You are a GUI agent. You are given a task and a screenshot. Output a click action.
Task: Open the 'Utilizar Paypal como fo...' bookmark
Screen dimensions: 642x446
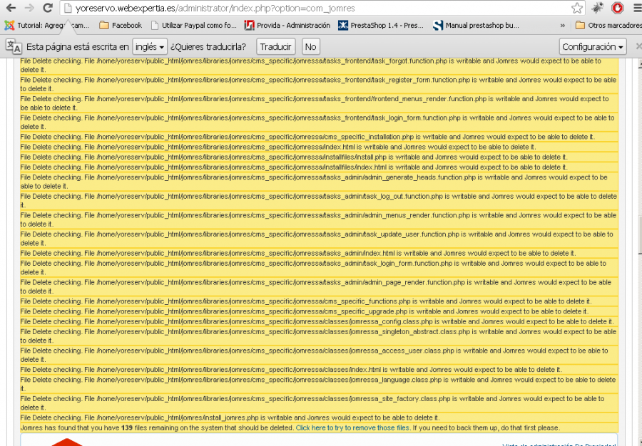(193, 26)
